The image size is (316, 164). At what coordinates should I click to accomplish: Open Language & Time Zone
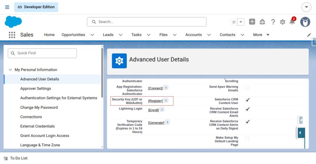[40, 145]
